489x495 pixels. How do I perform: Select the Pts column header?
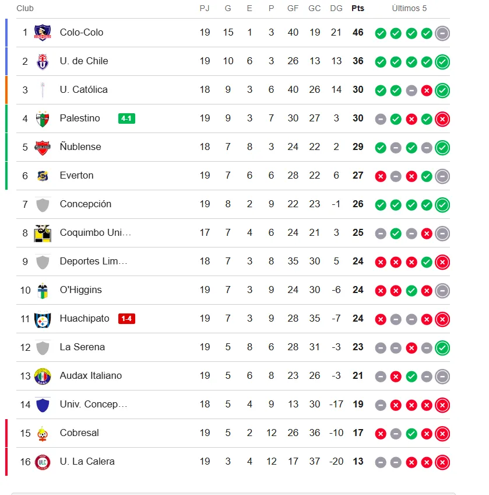358,8
